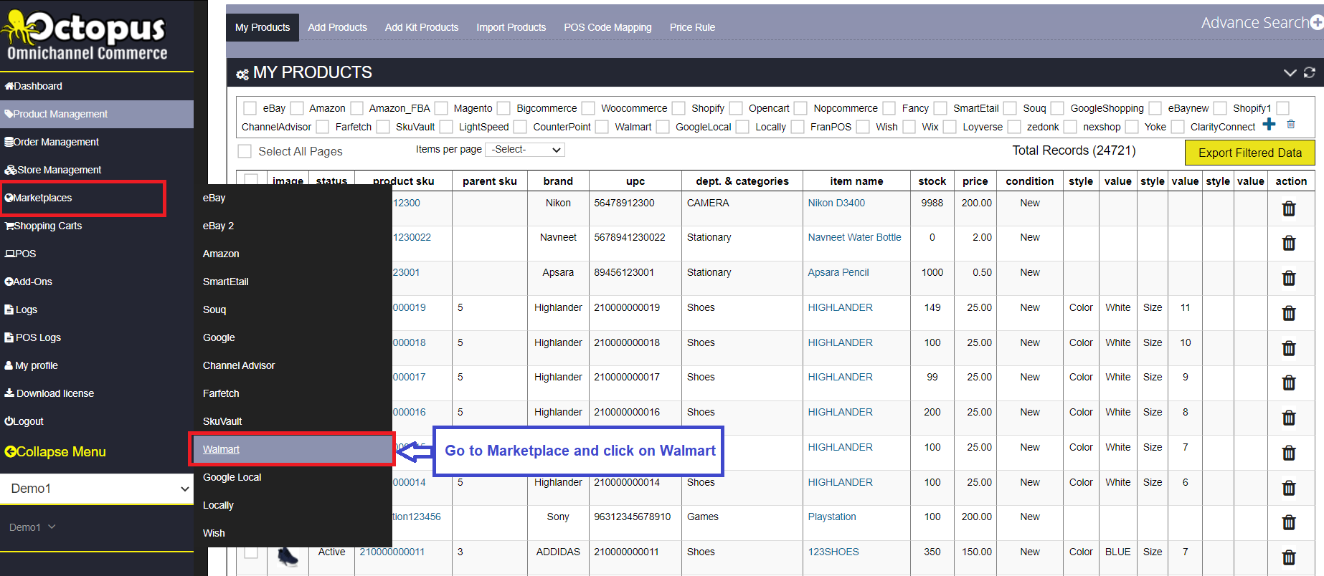This screenshot has width=1324, height=576.
Task: Tick the Walmart filter checkbox
Action: point(602,127)
